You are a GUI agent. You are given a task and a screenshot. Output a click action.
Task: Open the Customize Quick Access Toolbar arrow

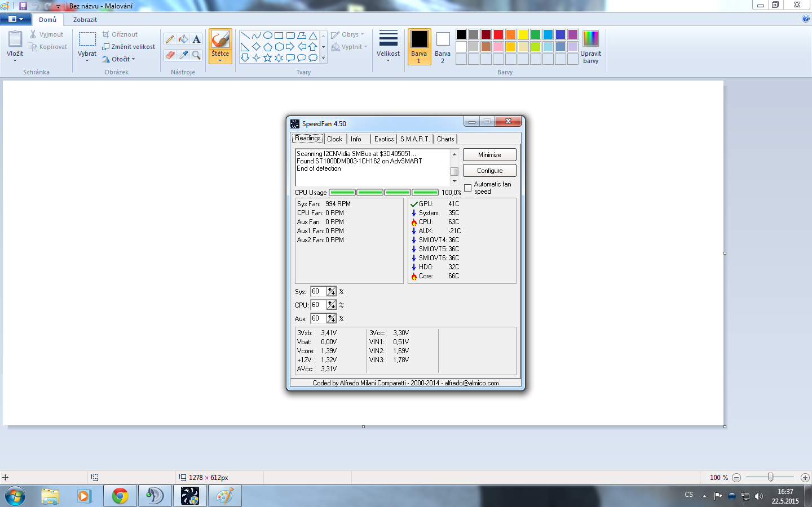(x=58, y=7)
